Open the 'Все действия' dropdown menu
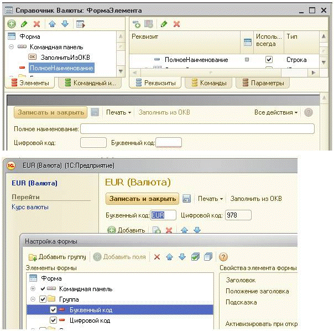This screenshot has width=334, height=331. pos(275,112)
